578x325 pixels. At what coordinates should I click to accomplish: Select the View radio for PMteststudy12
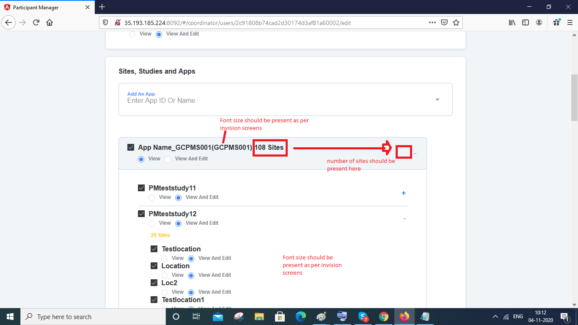[x=151, y=223]
